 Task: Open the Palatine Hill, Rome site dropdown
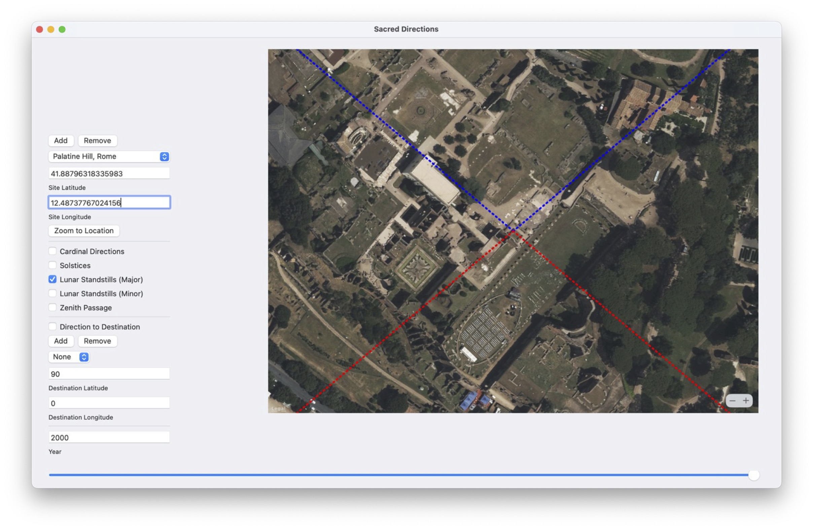click(x=109, y=156)
